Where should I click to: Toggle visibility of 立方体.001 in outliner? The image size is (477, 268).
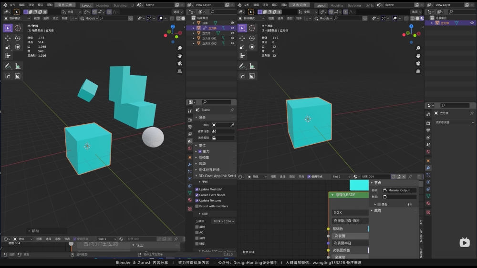coord(232,38)
